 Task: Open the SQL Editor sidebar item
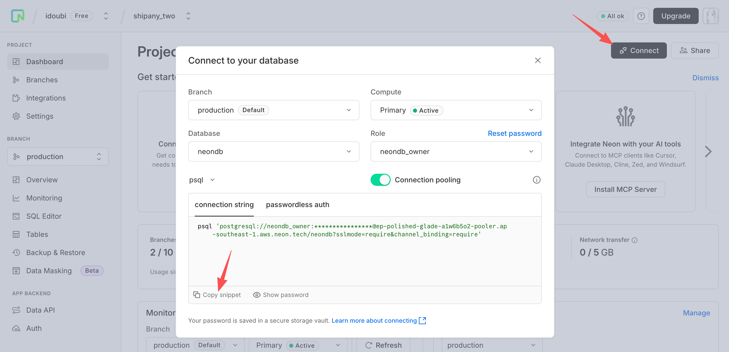tap(44, 216)
